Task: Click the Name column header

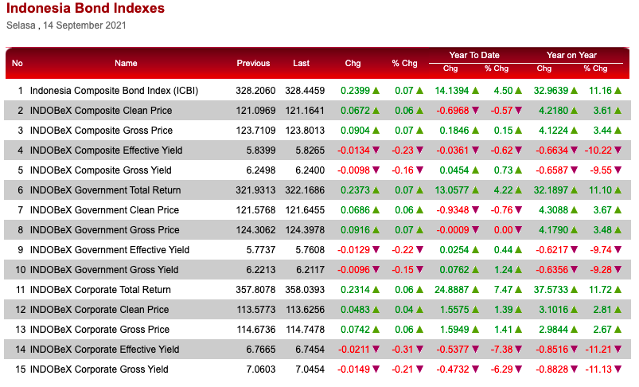Action: (x=126, y=63)
